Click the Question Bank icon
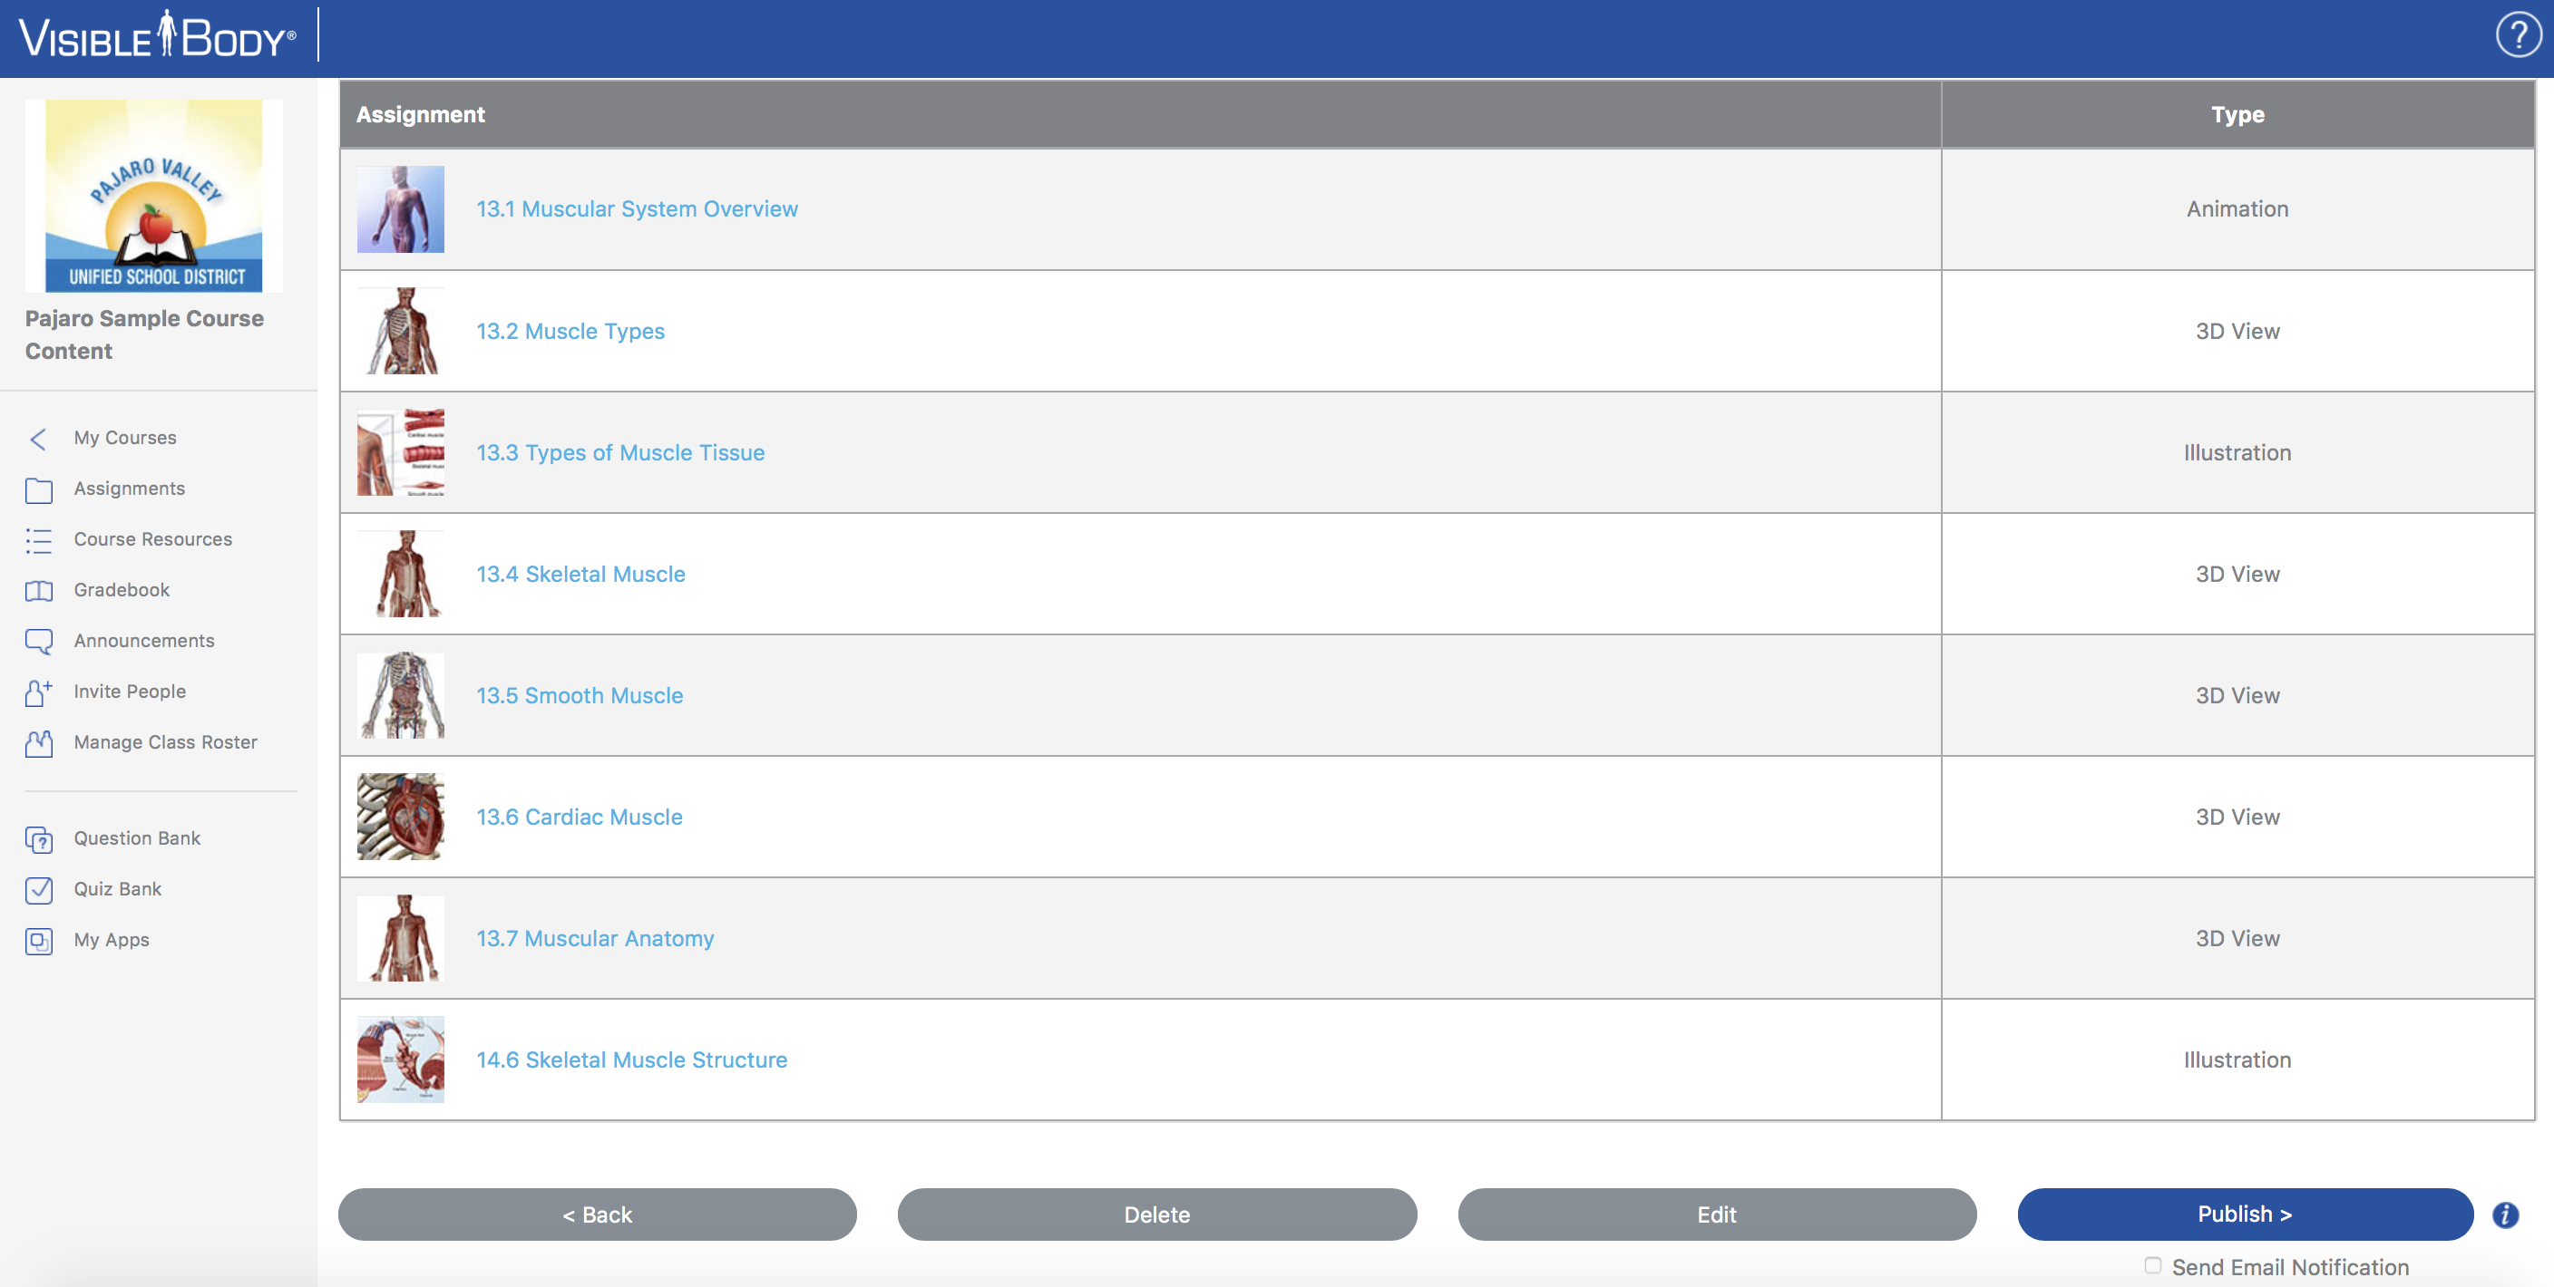 coord(39,839)
